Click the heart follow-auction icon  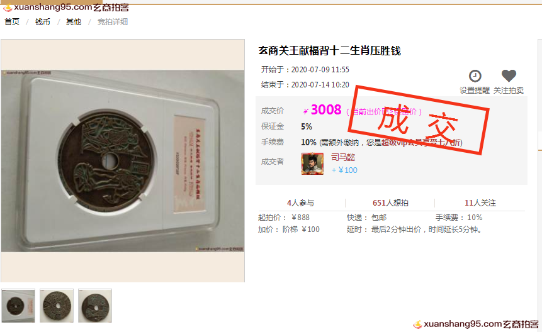click(509, 76)
